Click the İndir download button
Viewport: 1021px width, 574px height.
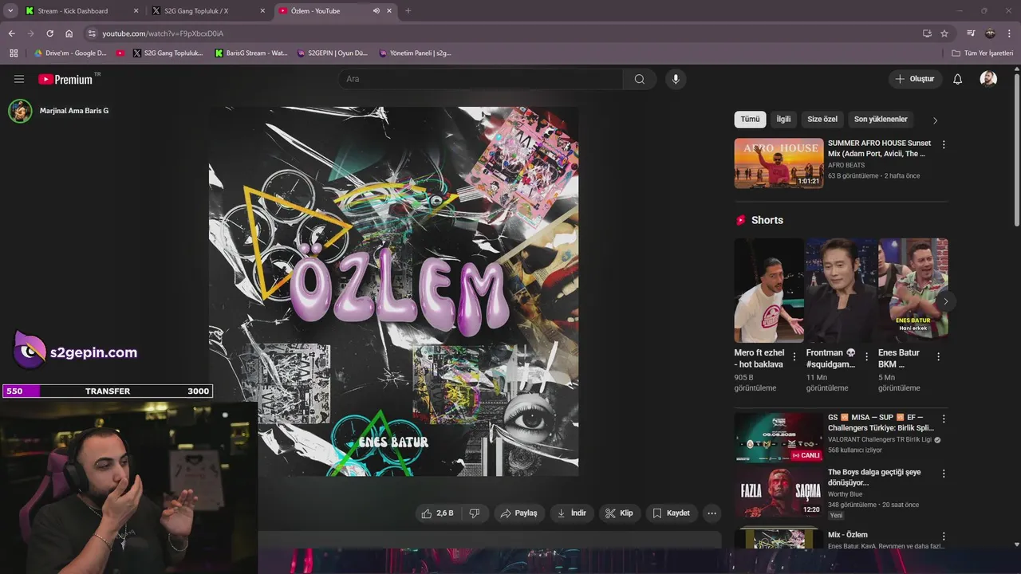tap(571, 513)
